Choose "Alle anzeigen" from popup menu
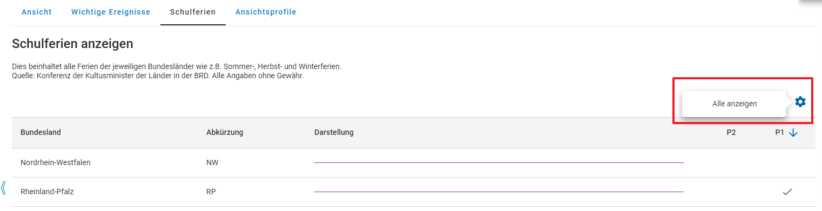The width and height of the screenshot is (822, 211). 734,104
